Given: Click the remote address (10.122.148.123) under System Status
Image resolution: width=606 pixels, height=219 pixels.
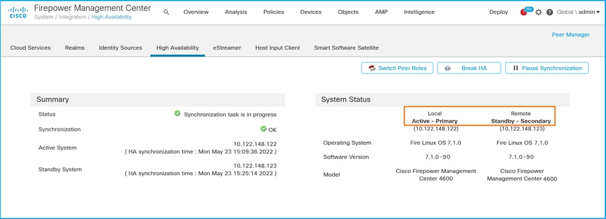Looking at the screenshot, I should click(x=522, y=128).
